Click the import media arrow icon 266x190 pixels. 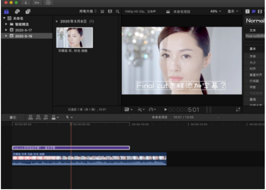[x=26, y=3]
